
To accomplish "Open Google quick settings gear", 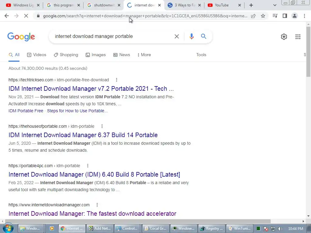I will click(x=284, y=37).
